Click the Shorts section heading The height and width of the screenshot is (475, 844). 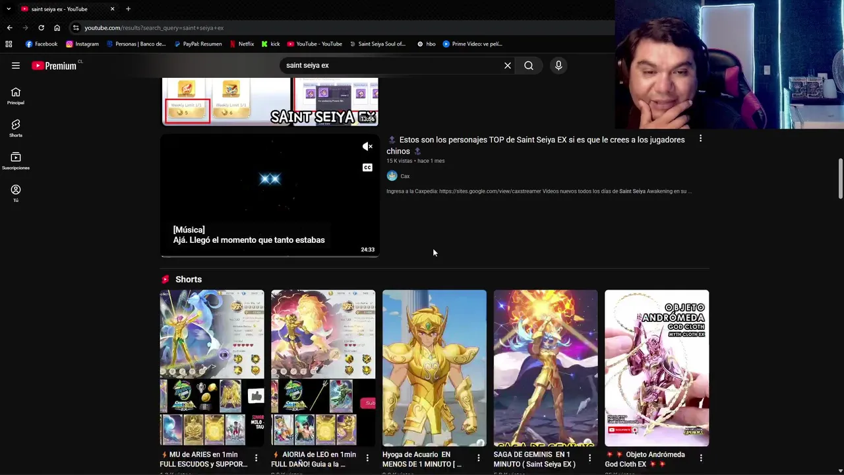click(x=189, y=279)
